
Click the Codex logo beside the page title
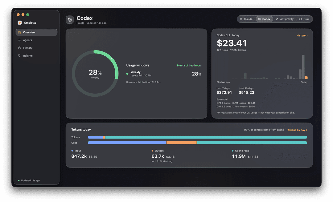(x=70, y=20)
